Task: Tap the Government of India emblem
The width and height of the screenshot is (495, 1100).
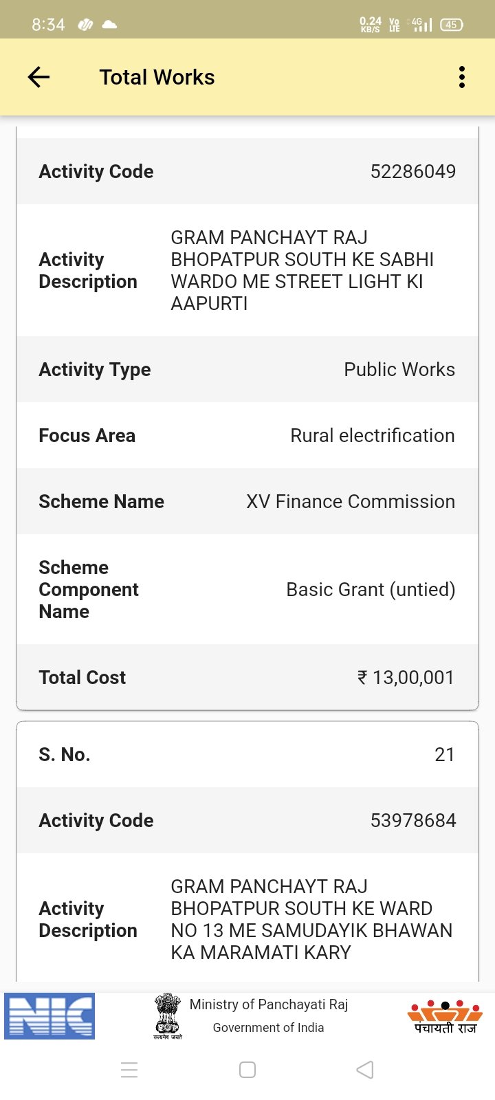Action: tap(167, 1015)
